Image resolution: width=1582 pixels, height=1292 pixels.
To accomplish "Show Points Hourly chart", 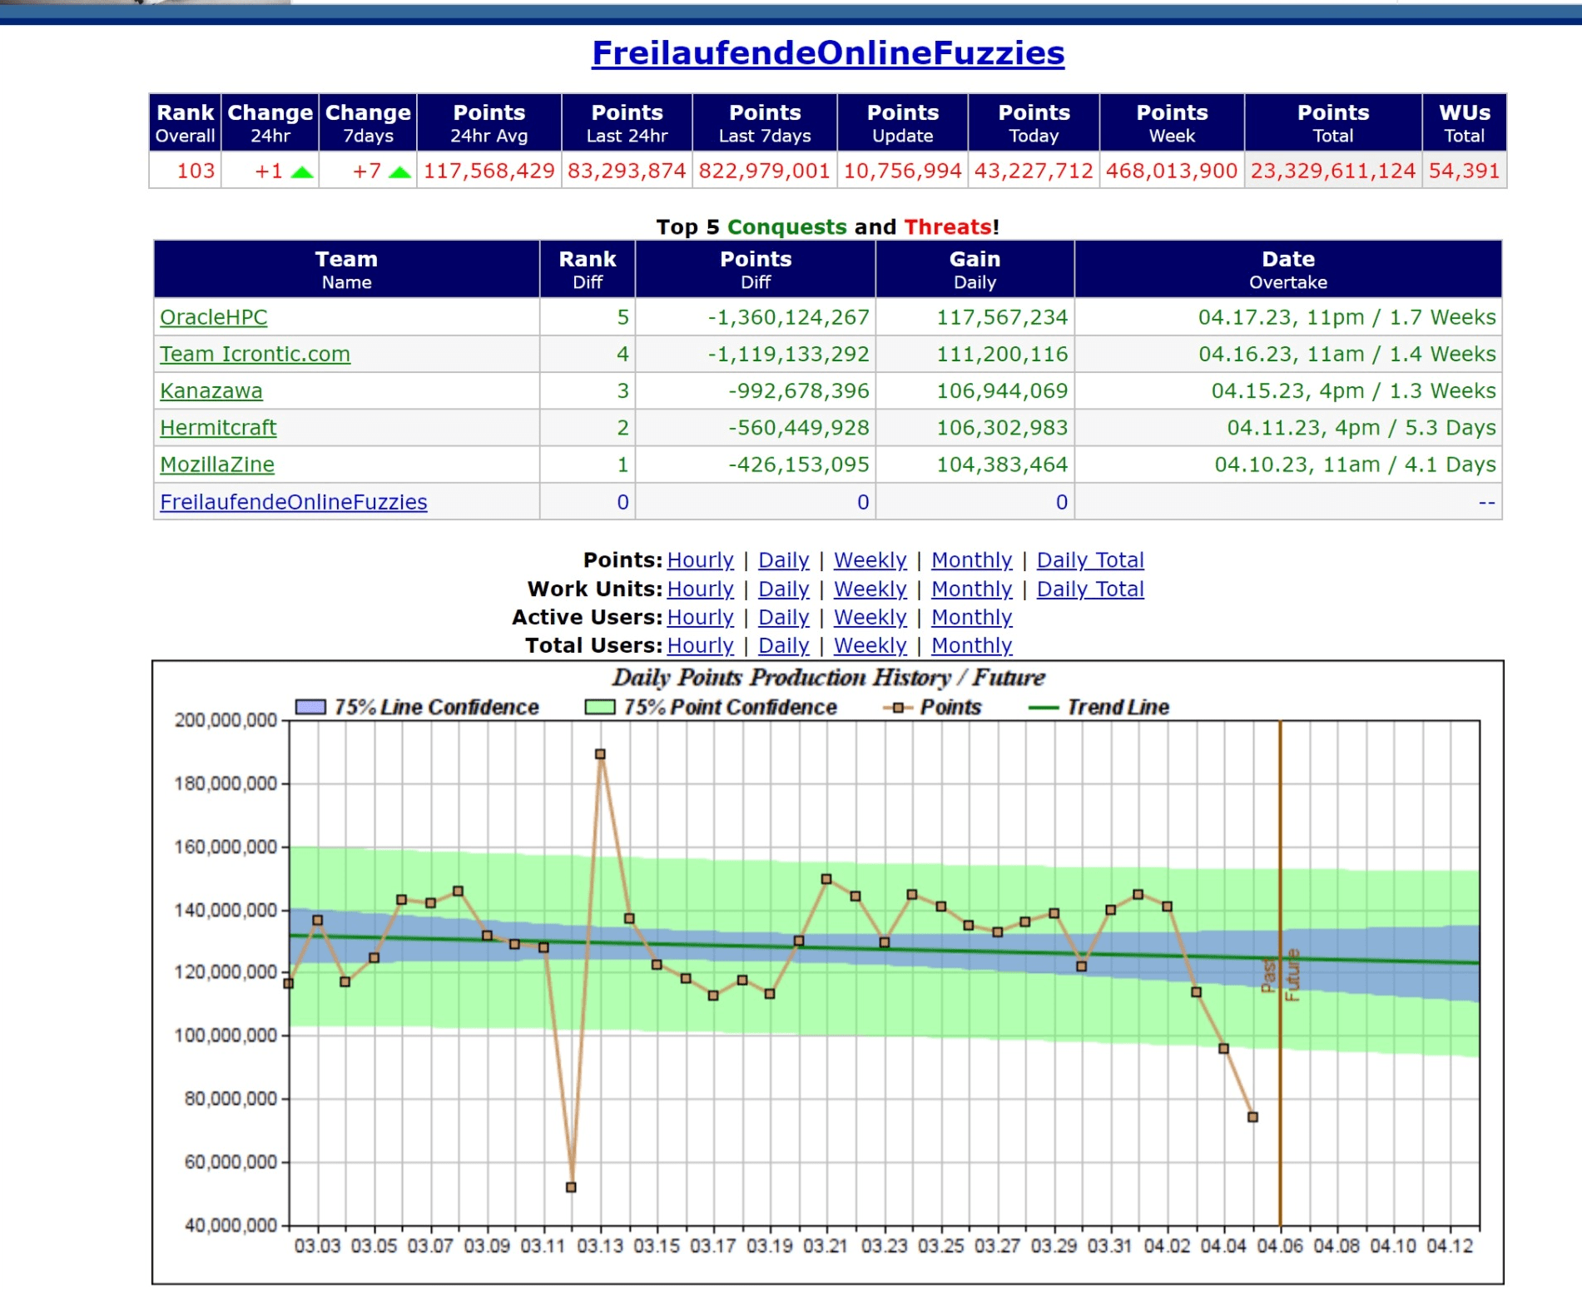I will click(x=701, y=560).
